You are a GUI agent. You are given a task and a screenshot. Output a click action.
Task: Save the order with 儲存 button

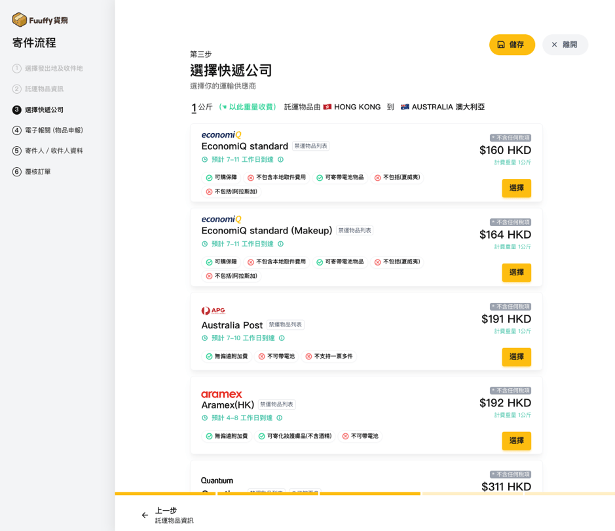coord(512,45)
